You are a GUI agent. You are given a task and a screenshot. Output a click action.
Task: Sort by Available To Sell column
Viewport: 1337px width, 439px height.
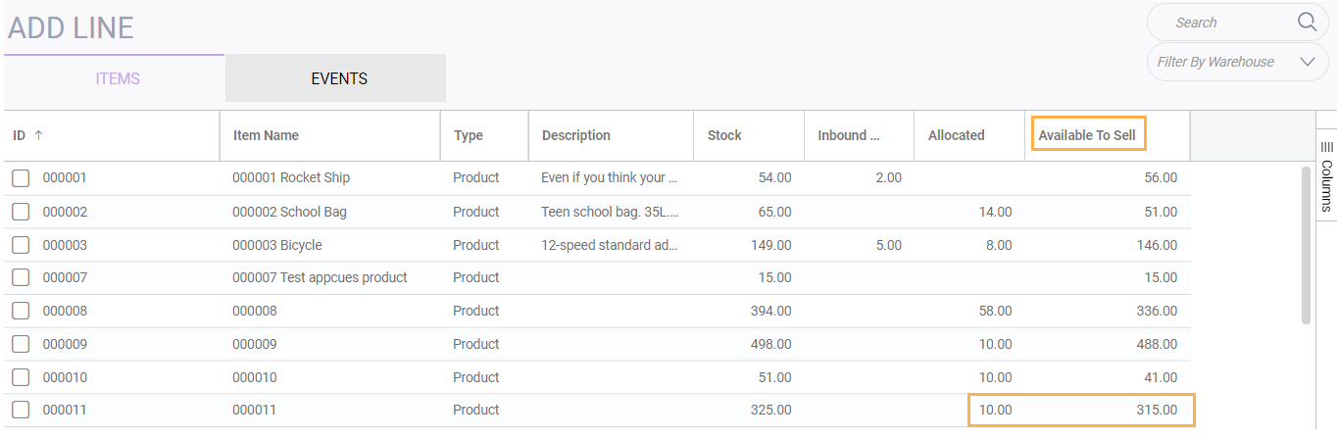point(1087,135)
